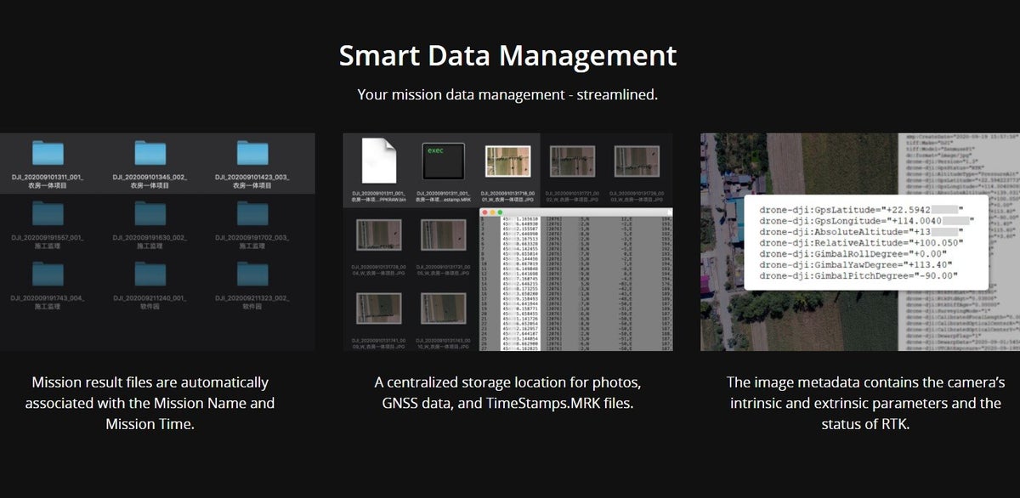The image size is (1020, 498).
Task: Click the Smart Data Management heading
Action: [508, 56]
